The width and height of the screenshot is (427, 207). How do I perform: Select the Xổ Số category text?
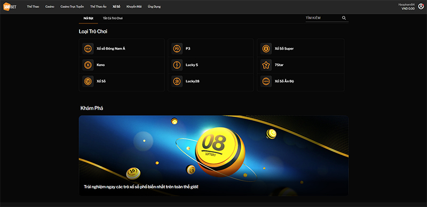(x=101, y=81)
